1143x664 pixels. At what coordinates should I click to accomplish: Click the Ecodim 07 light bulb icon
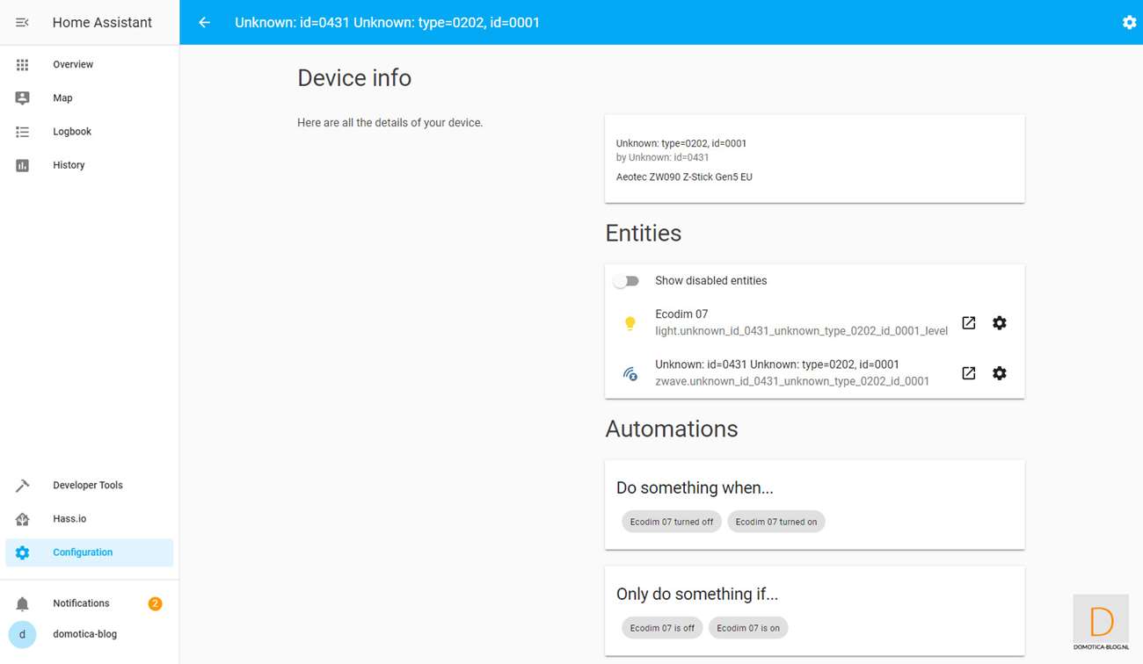pyautogui.click(x=630, y=324)
